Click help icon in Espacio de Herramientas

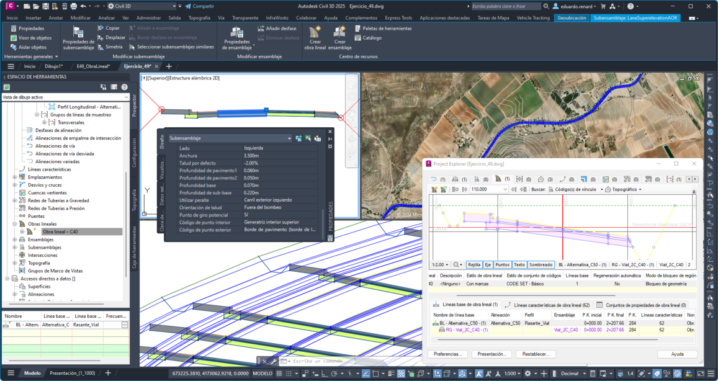point(124,87)
